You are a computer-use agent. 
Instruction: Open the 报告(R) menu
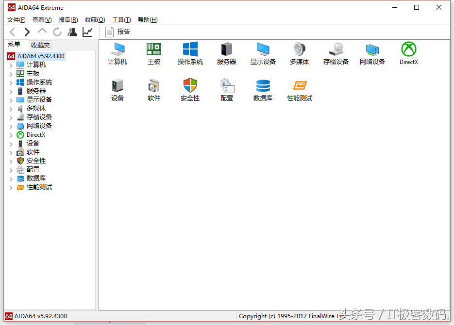click(68, 20)
